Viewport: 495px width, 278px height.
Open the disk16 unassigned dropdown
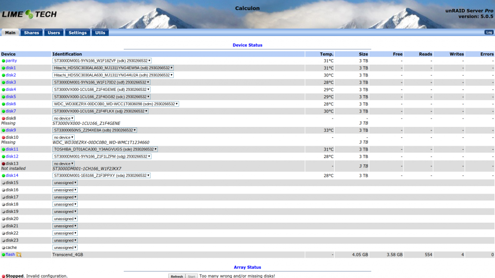65,190
